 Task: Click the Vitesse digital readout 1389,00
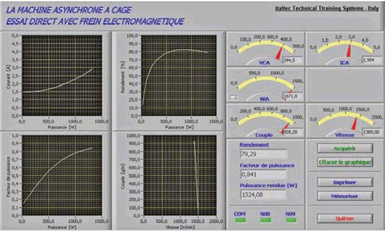click(x=372, y=132)
